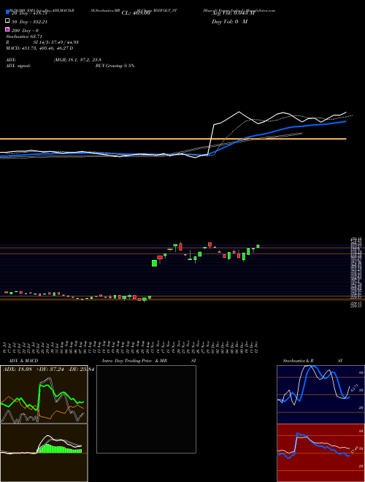Click the 'Stochastics & R' panel title
The image size is (365, 482).
pyautogui.click(x=299, y=361)
